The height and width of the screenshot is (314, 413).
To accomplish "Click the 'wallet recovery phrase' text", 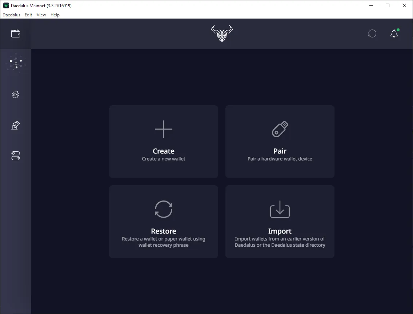I will click(164, 245).
